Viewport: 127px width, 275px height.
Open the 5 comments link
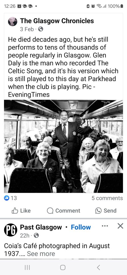tap(107, 198)
